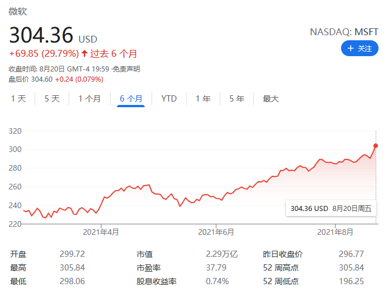Click the 盘后价 304.60 after-hours text
Screen dimensions: 391x304
tap(31, 79)
